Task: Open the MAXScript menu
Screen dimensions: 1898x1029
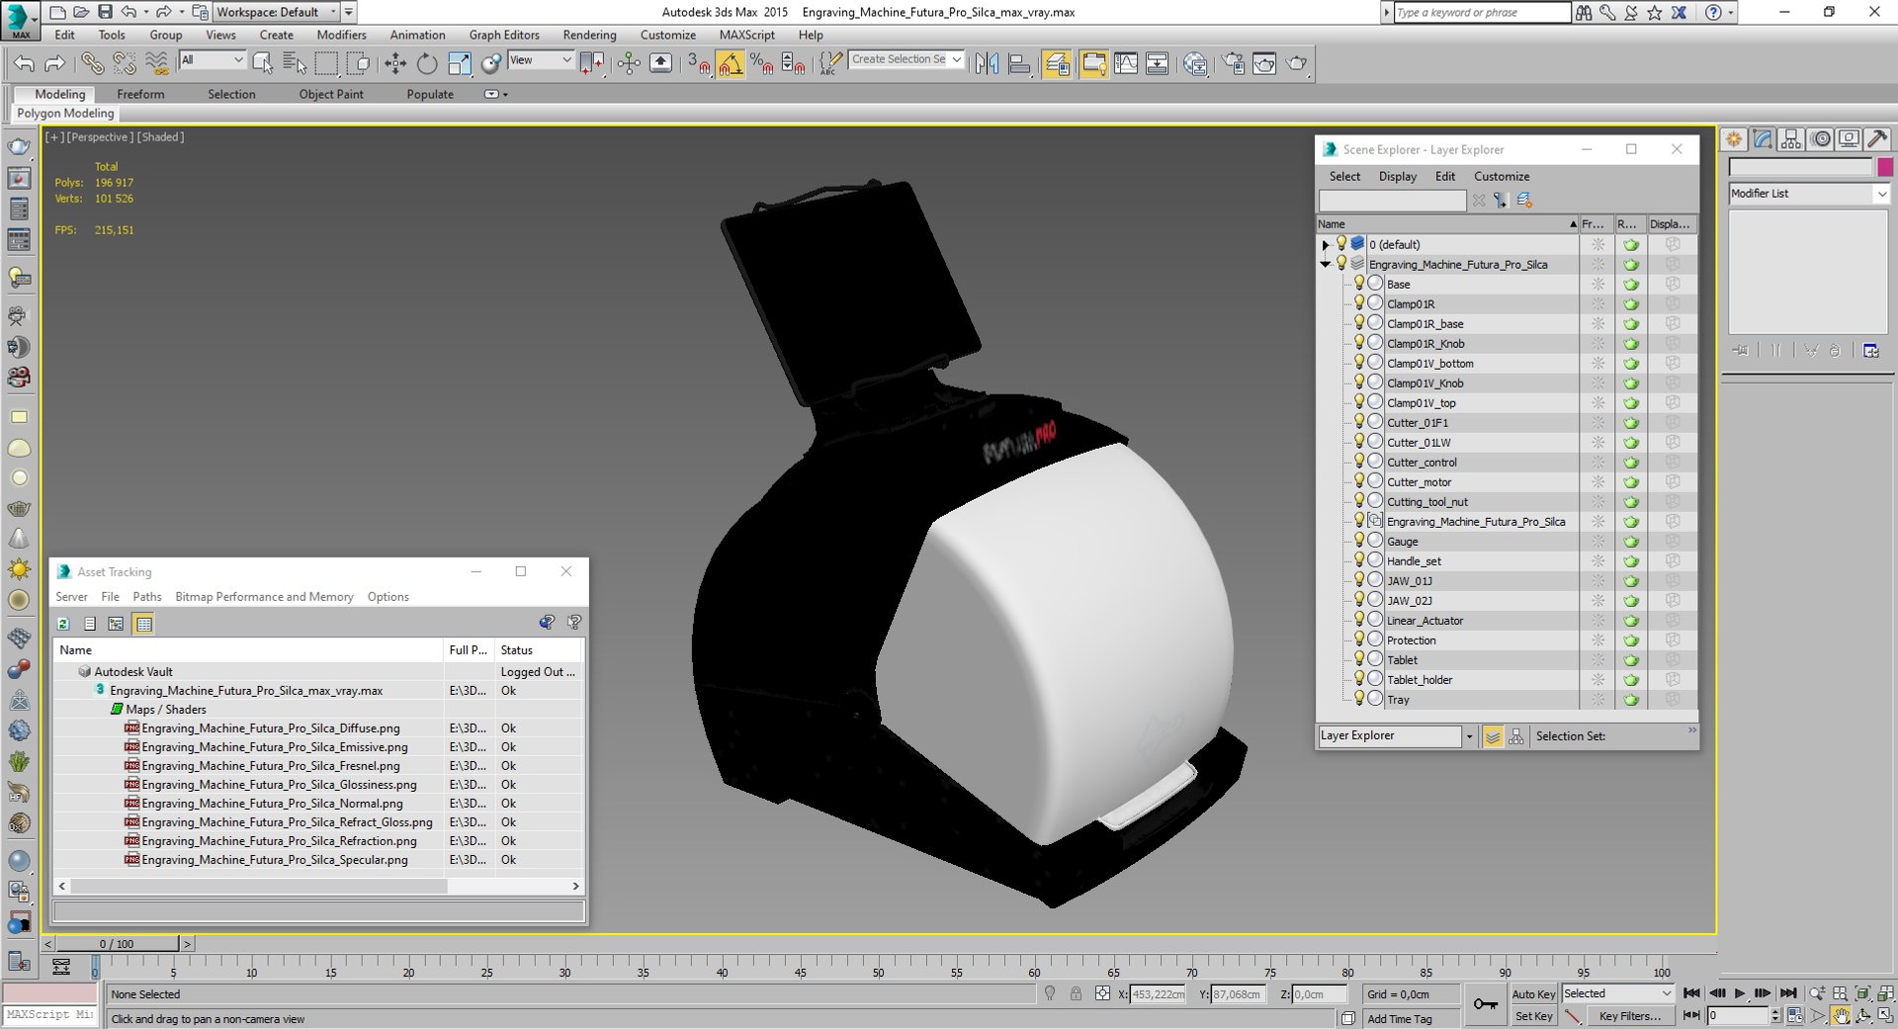Action: coord(746,35)
